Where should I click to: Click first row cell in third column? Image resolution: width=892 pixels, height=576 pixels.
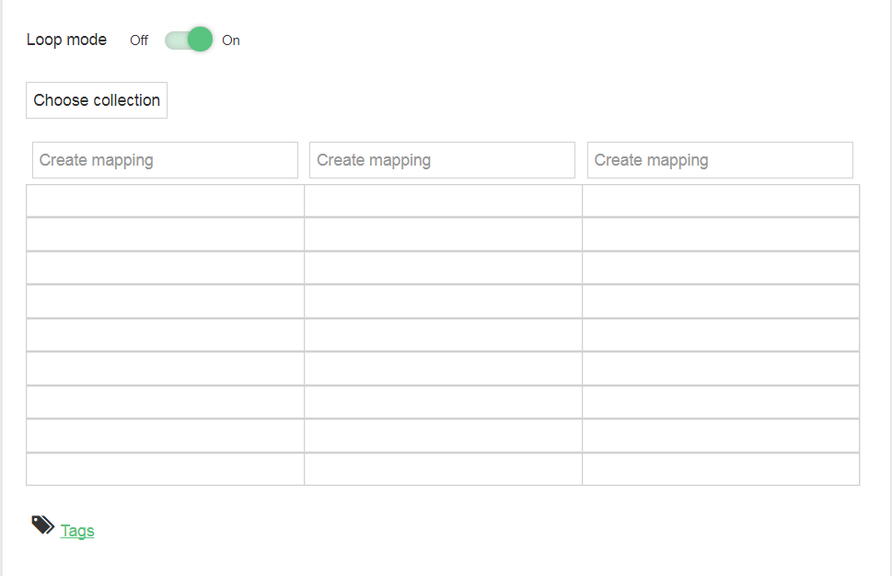721,201
